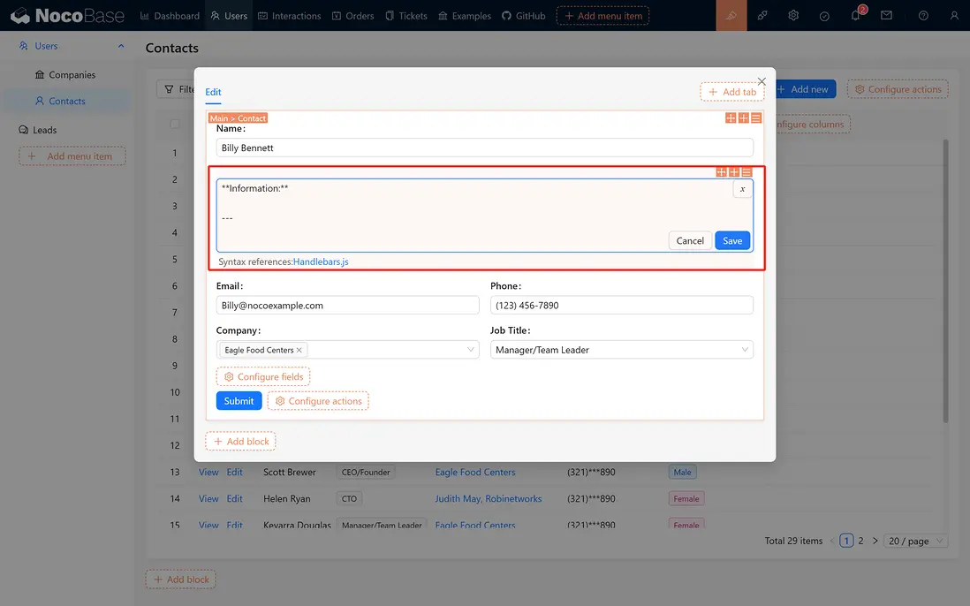The width and height of the screenshot is (970, 606).
Task: Open the help question mark icon
Action: click(923, 16)
